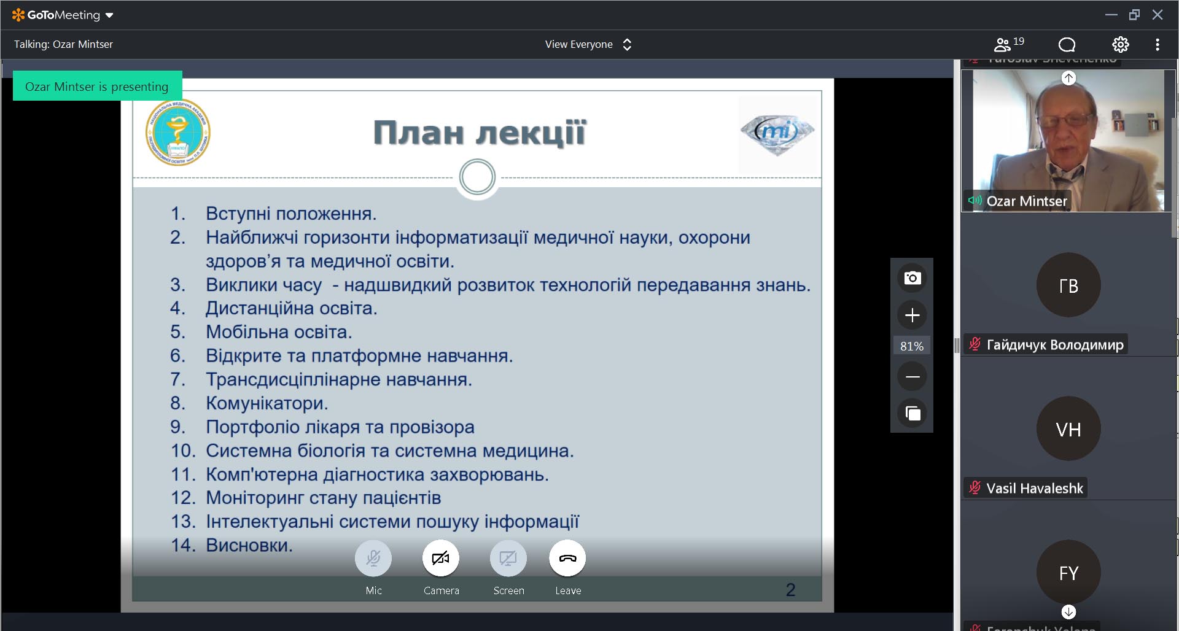Click the slide page number 2
The width and height of the screenshot is (1179, 631).
[790, 590]
